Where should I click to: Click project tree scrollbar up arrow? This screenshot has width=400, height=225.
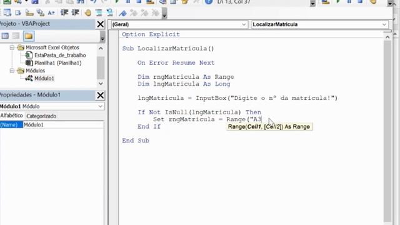101,48
